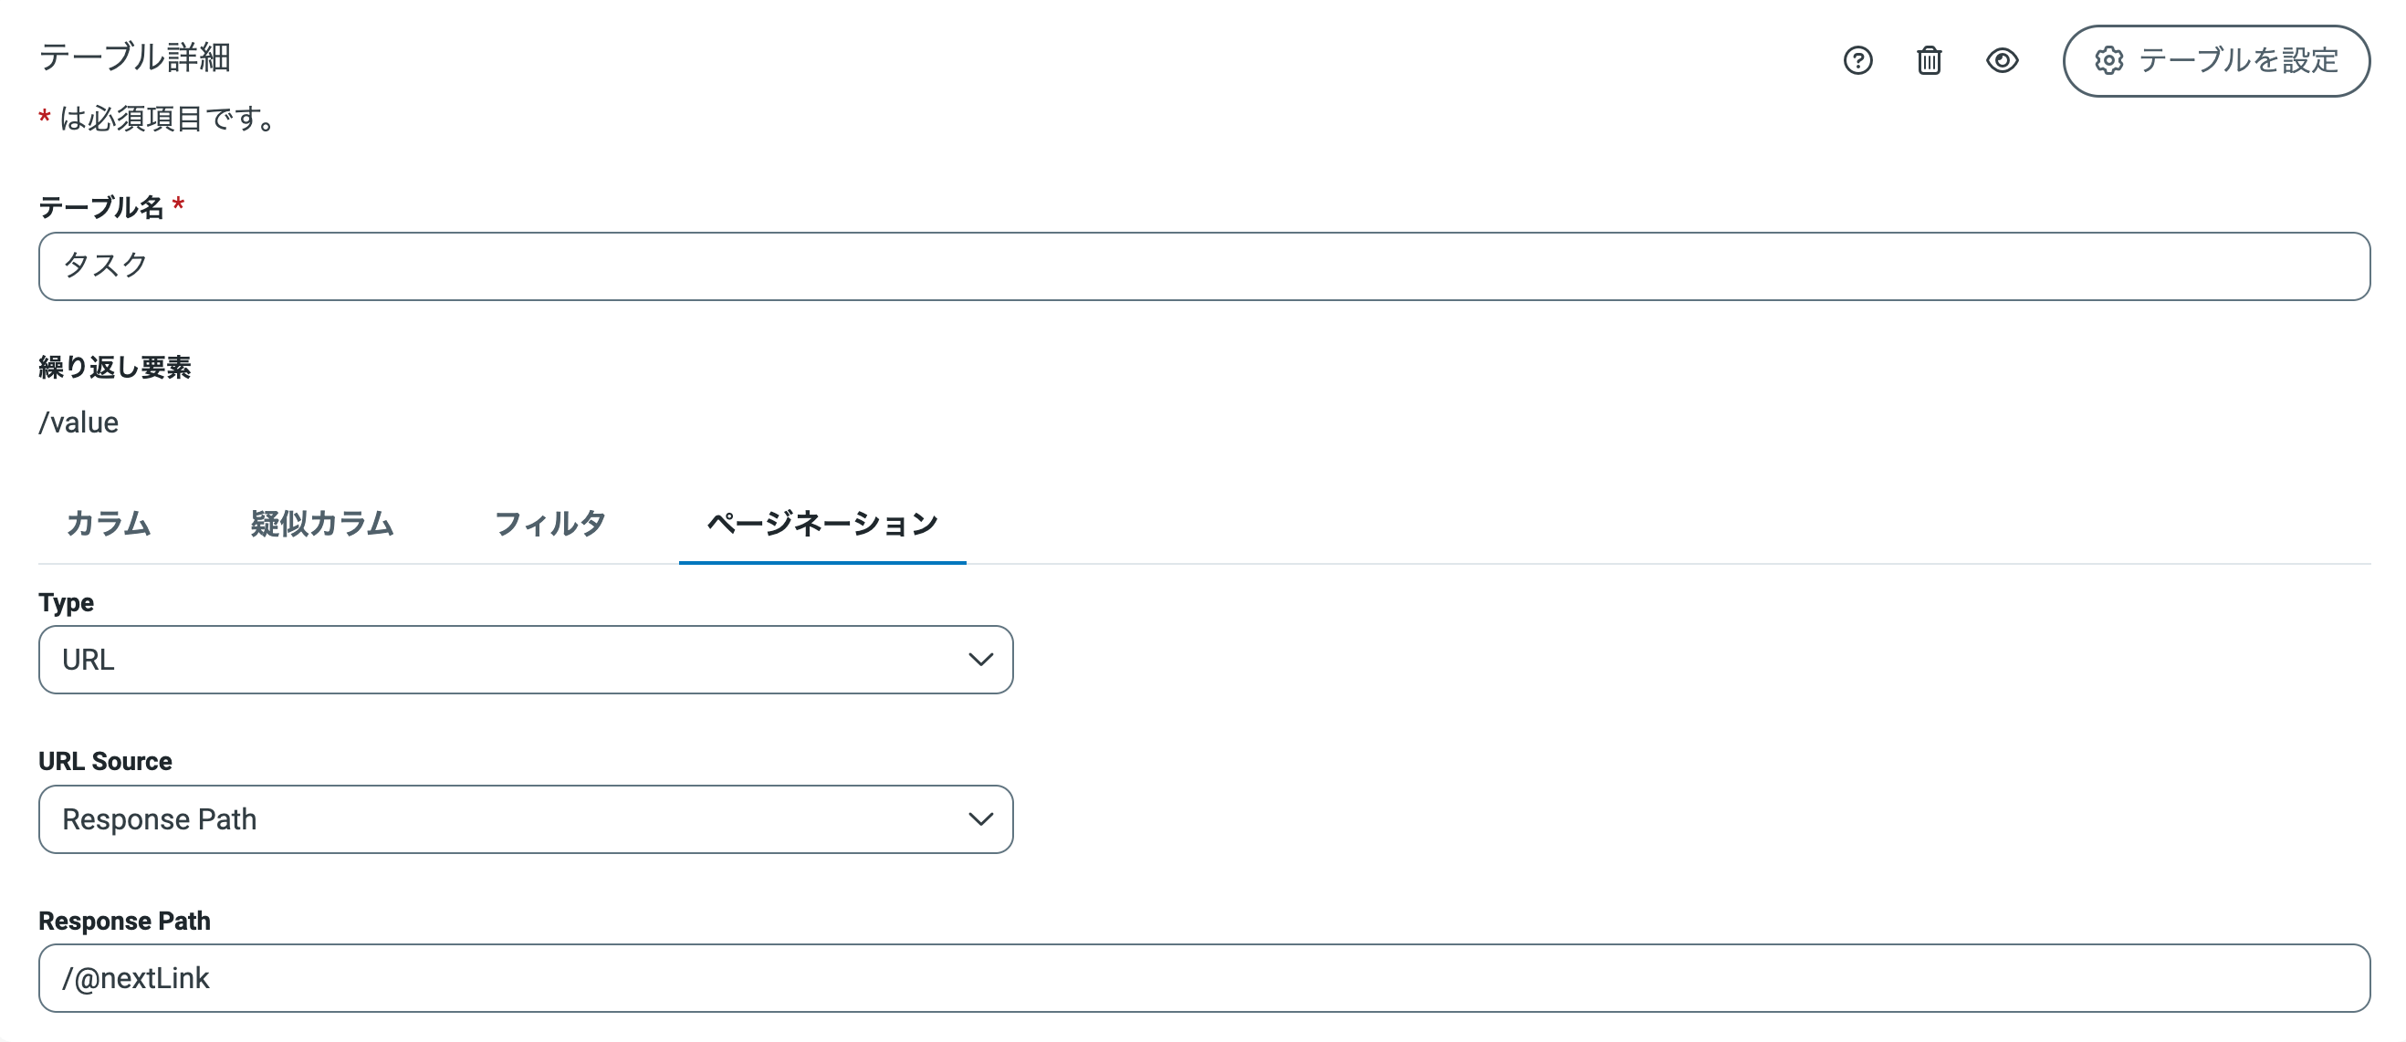Viewport: 2406px width, 1042px height.
Task: Click the chevron arrow of Type dropdown
Action: [979, 660]
